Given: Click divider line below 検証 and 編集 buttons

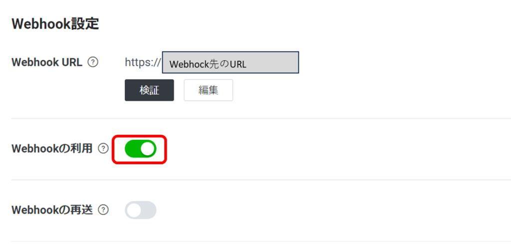Looking at the screenshot, I should [261, 118].
